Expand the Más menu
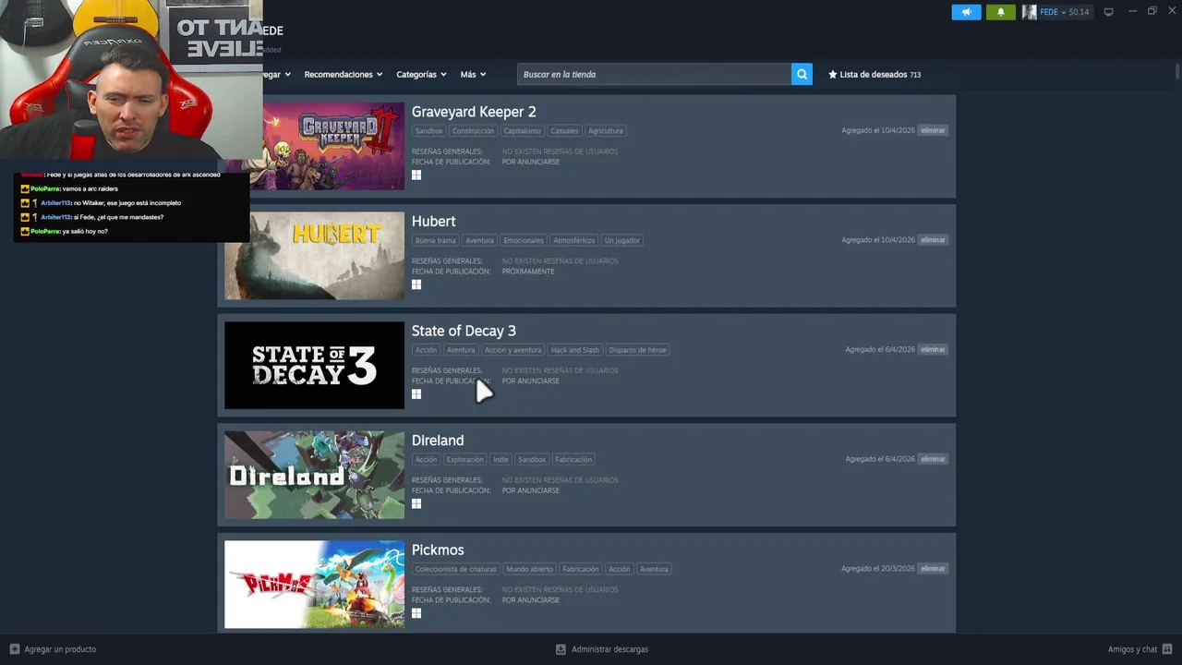1182x665 pixels. (473, 75)
